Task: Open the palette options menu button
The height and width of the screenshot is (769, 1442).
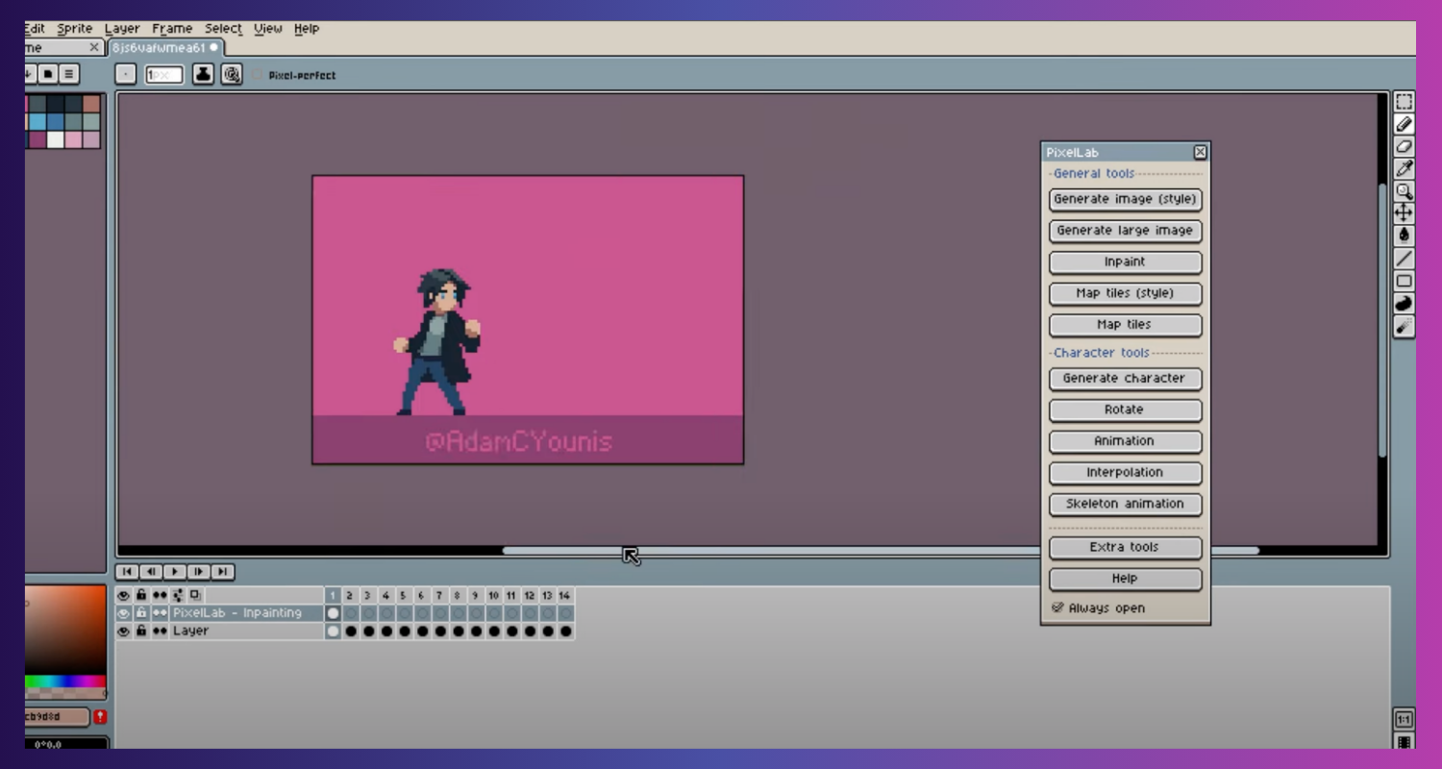Action: tap(69, 74)
